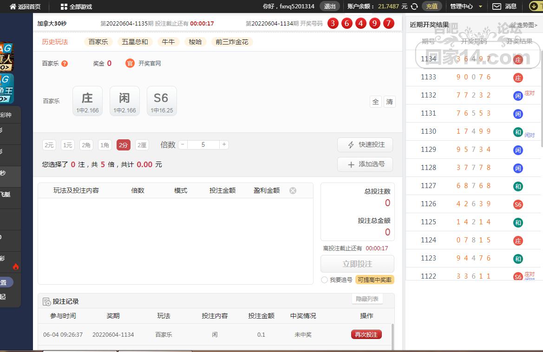The height and width of the screenshot is (352, 543).
Task: Click the home icon beside 返回首页
Action: pyautogui.click(x=13, y=7)
